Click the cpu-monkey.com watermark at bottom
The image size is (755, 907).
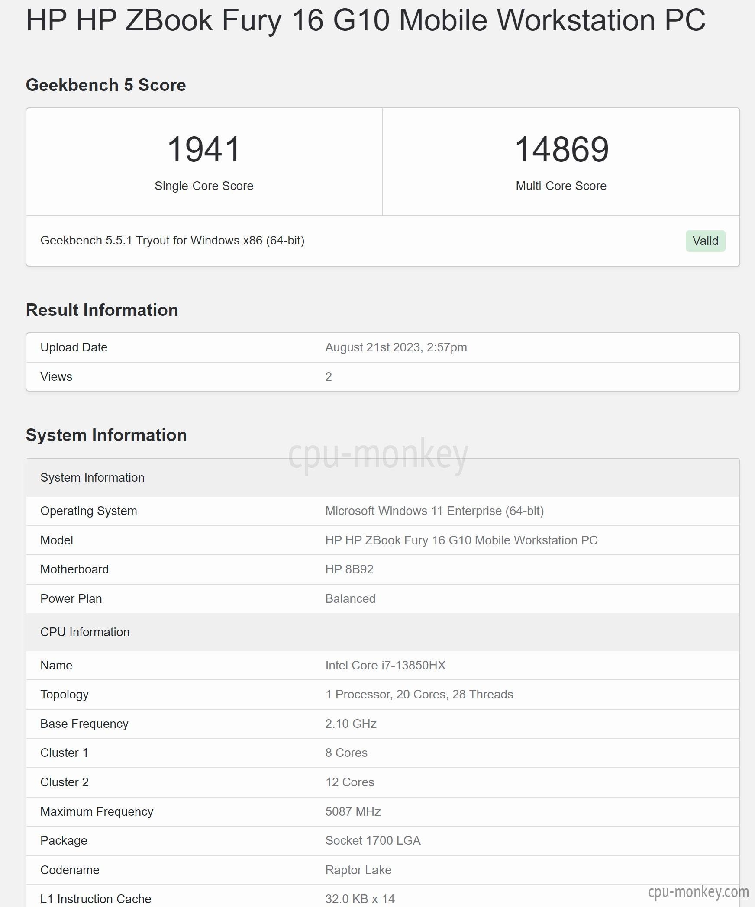(698, 892)
